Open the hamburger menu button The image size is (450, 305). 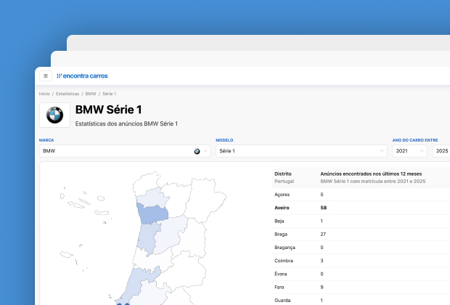(46, 76)
